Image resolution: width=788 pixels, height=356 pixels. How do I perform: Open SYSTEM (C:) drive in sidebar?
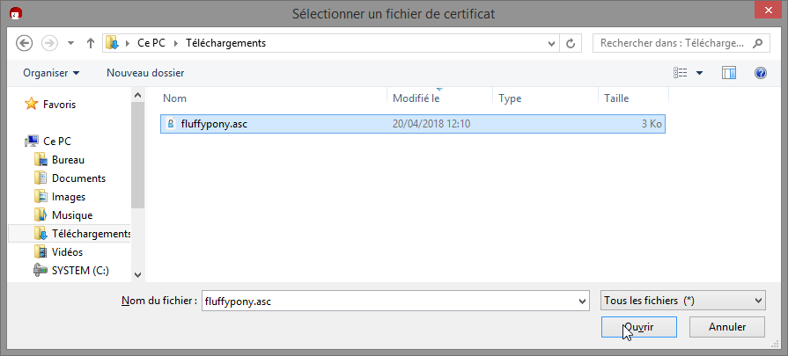(x=80, y=271)
